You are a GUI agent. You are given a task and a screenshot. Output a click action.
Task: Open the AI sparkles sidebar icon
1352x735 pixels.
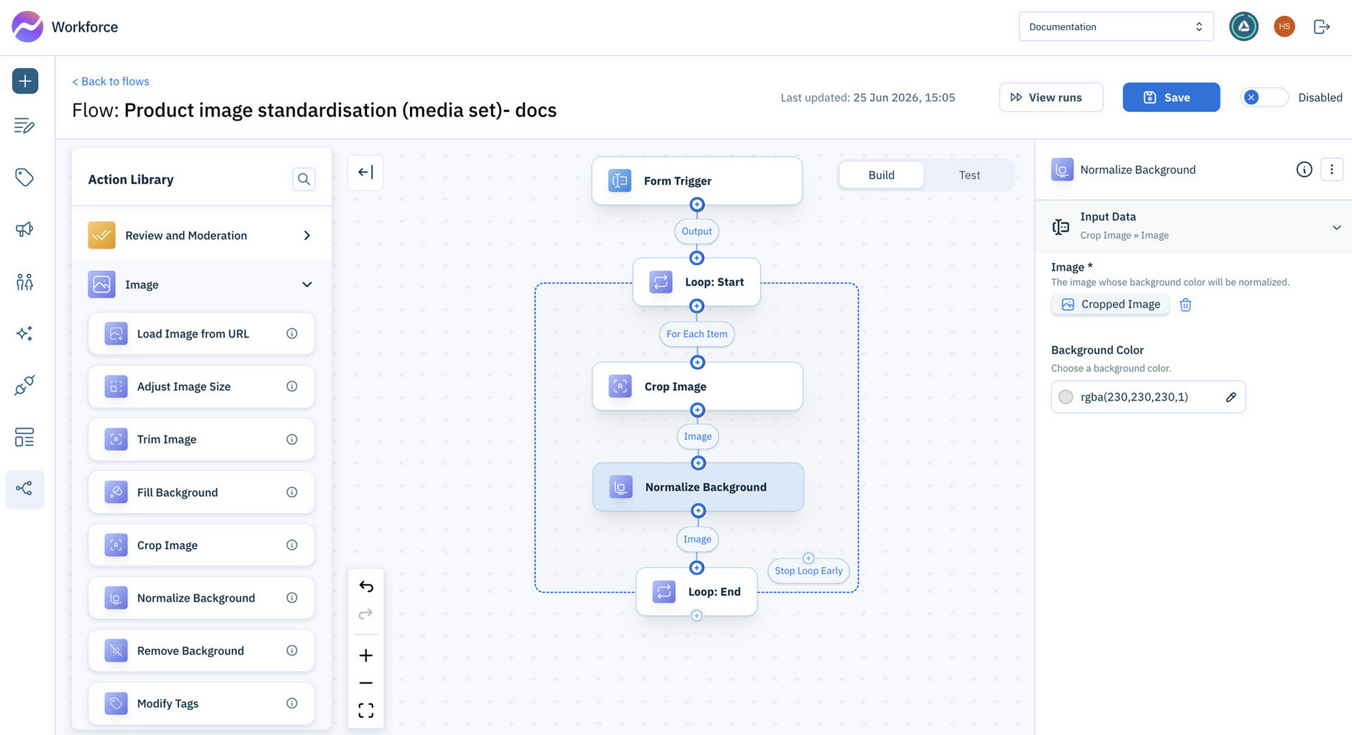click(x=24, y=333)
